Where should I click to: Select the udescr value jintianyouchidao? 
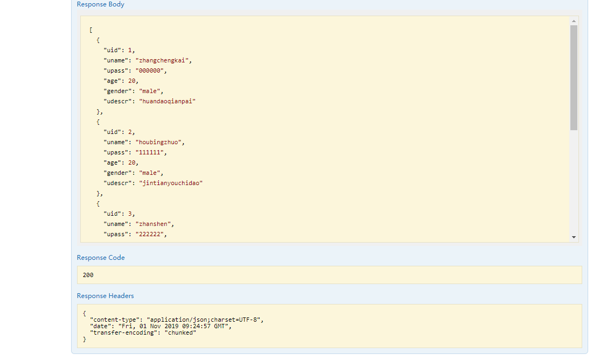(x=170, y=182)
